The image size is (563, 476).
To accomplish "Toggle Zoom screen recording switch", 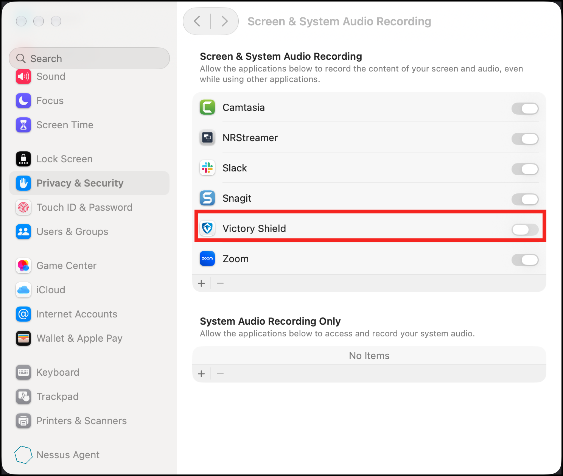I will click(x=525, y=260).
